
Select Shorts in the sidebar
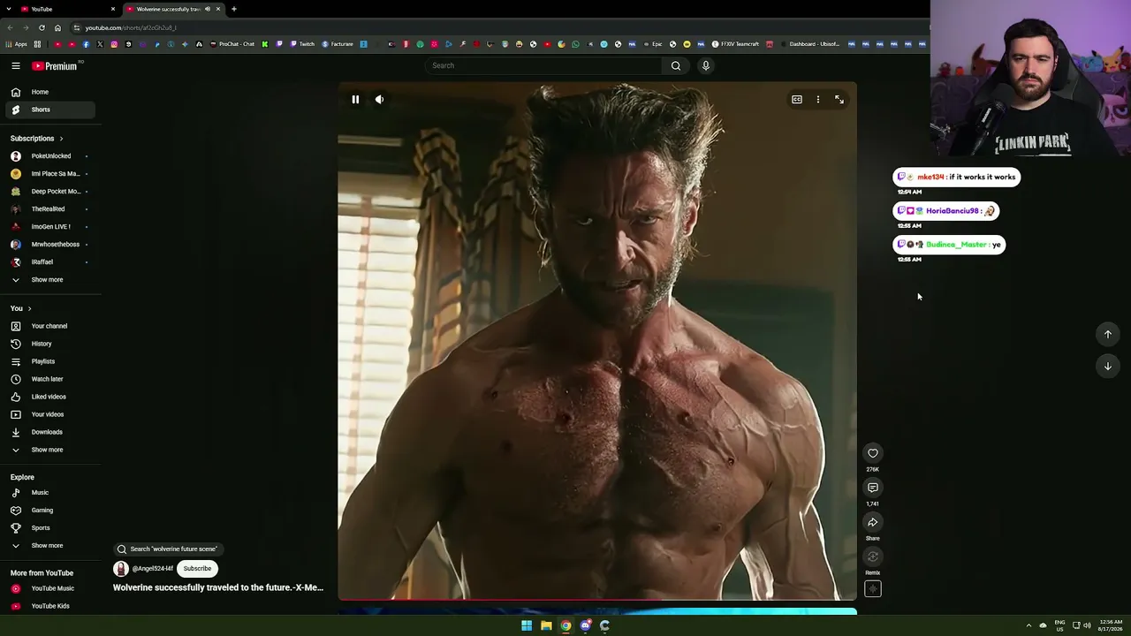50,110
